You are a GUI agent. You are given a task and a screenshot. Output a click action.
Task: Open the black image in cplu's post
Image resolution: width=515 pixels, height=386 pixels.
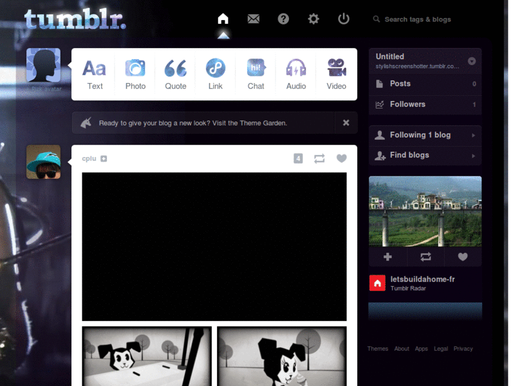click(214, 246)
